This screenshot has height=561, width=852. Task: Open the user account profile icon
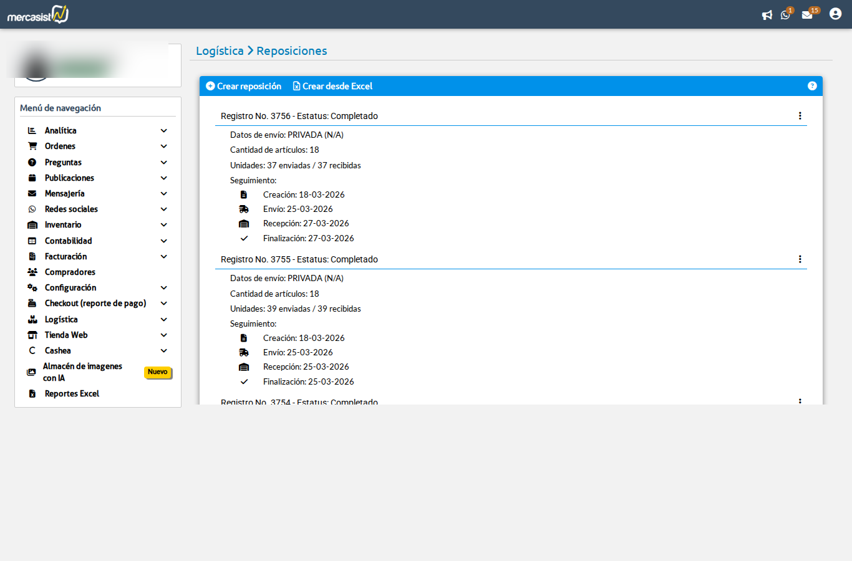pos(835,14)
